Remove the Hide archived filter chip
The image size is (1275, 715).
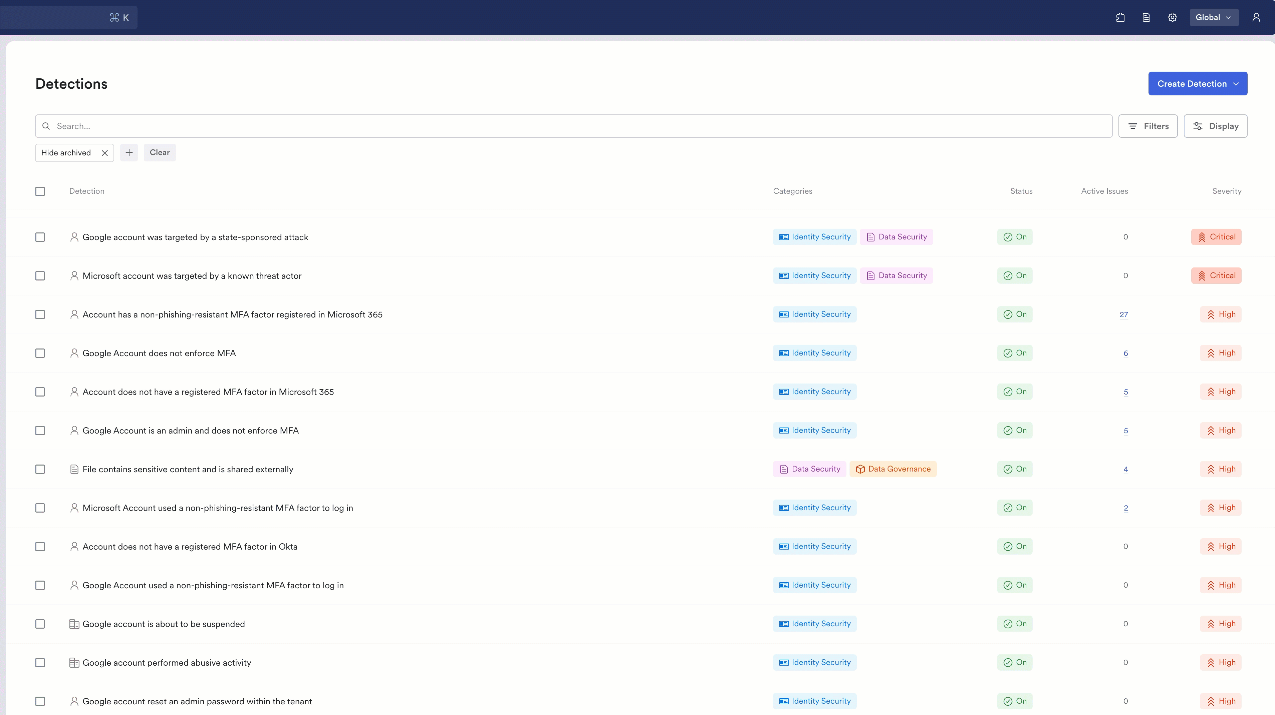tap(105, 153)
